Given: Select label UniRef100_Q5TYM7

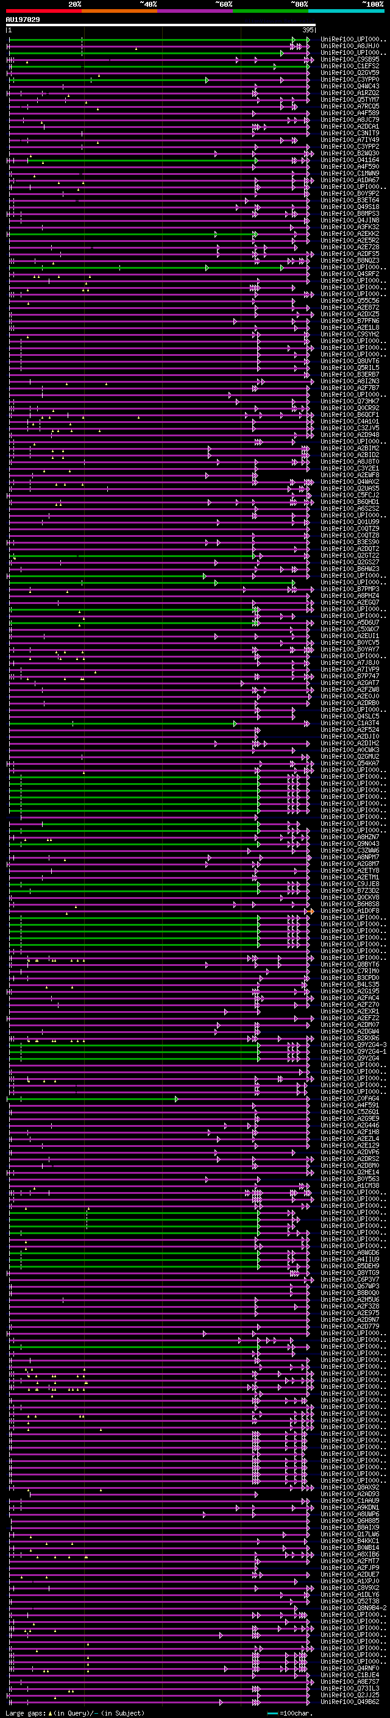Looking at the screenshot, I should (350, 99).
